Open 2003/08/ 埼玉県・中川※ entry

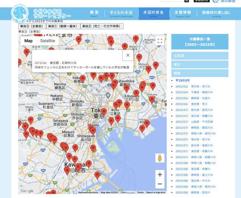pyautogui.click(x=193, y=181)
